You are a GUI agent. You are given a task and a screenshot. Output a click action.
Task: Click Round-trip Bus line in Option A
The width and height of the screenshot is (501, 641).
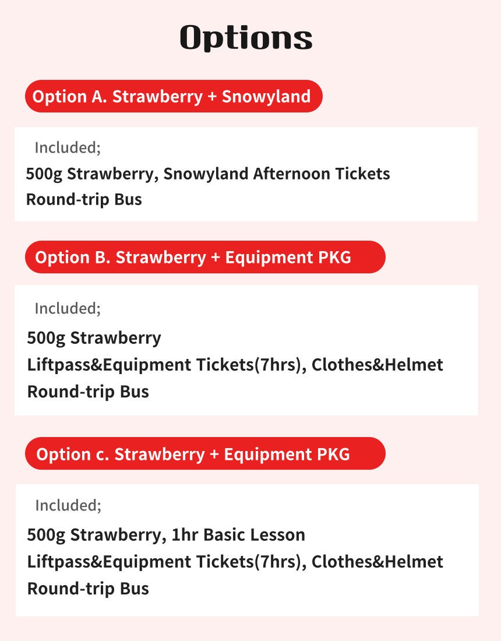(x=84, y=199)
